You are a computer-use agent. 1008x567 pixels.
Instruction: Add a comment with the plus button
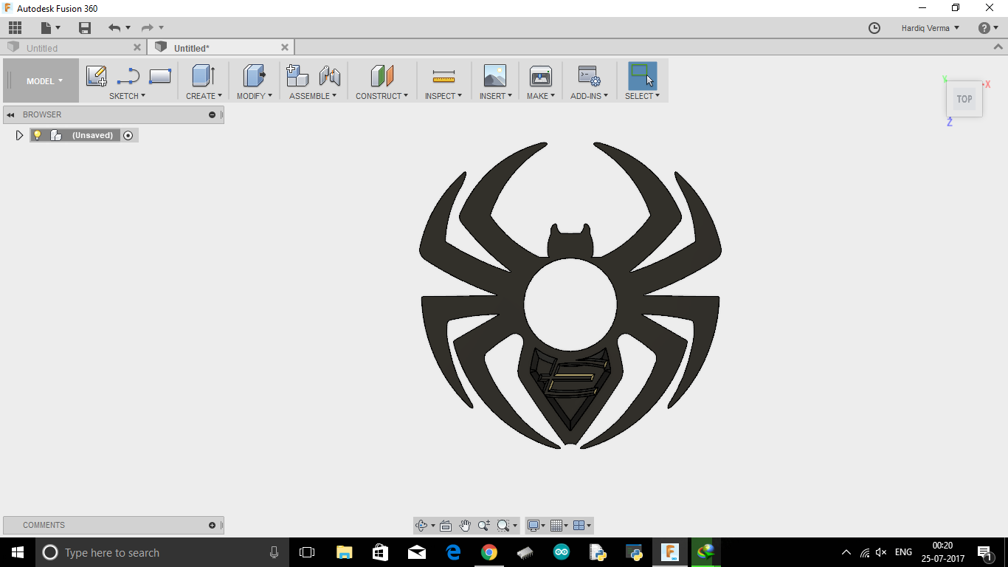tap(213, 525)
